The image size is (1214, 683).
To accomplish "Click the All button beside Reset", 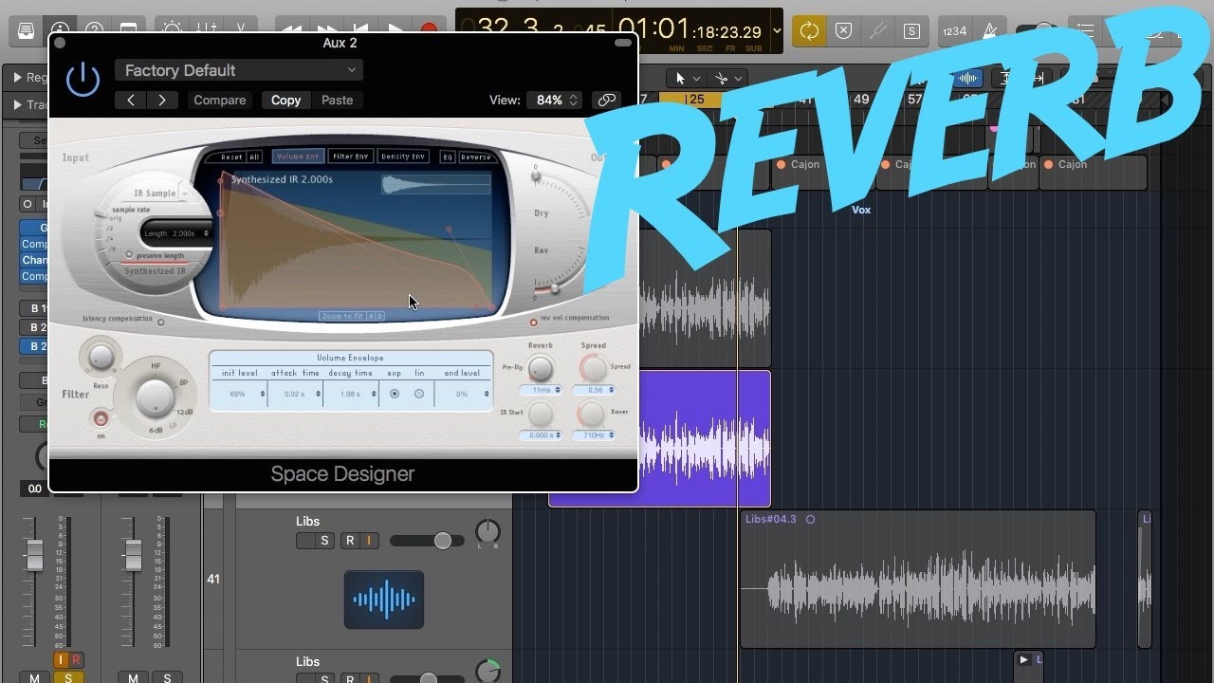I will coord(254,157).
